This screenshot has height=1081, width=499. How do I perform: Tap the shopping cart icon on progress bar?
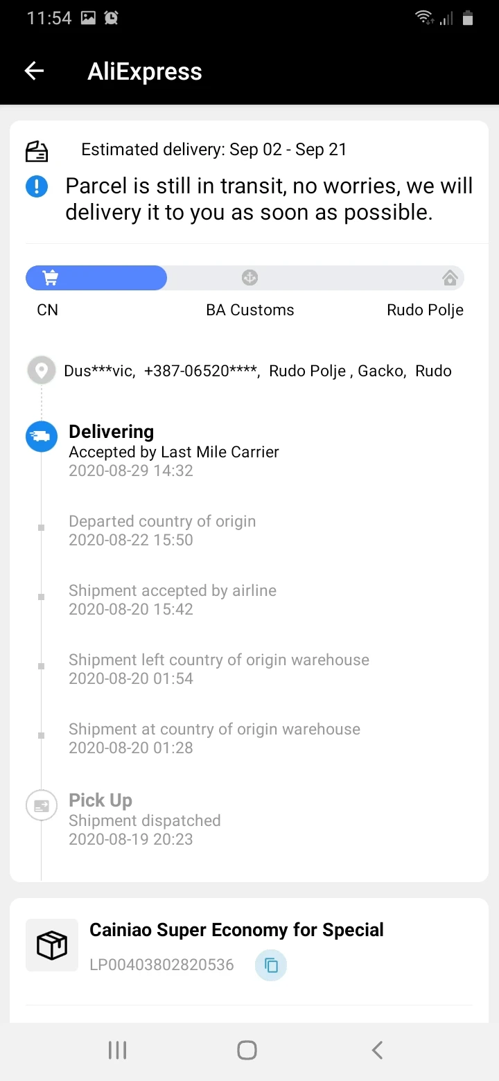pyautogui.click(x=51, y=278)
